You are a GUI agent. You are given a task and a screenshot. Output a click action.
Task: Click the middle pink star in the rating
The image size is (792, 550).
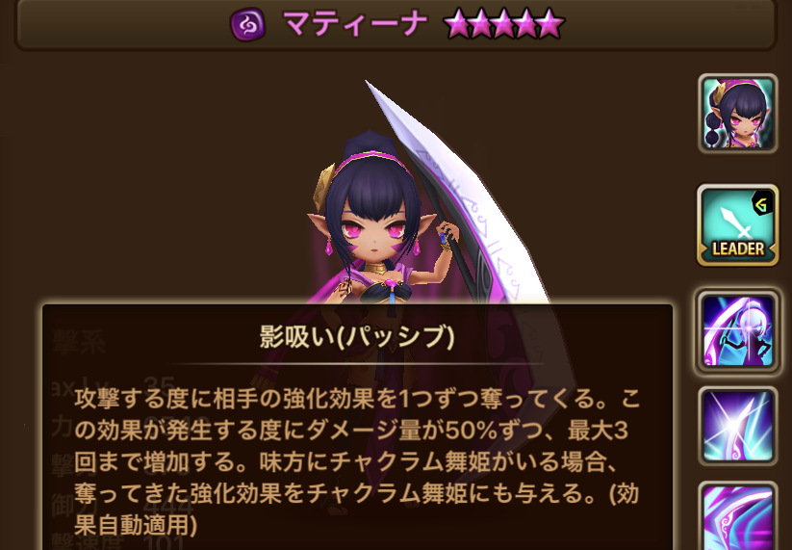[x=503, y=24]
